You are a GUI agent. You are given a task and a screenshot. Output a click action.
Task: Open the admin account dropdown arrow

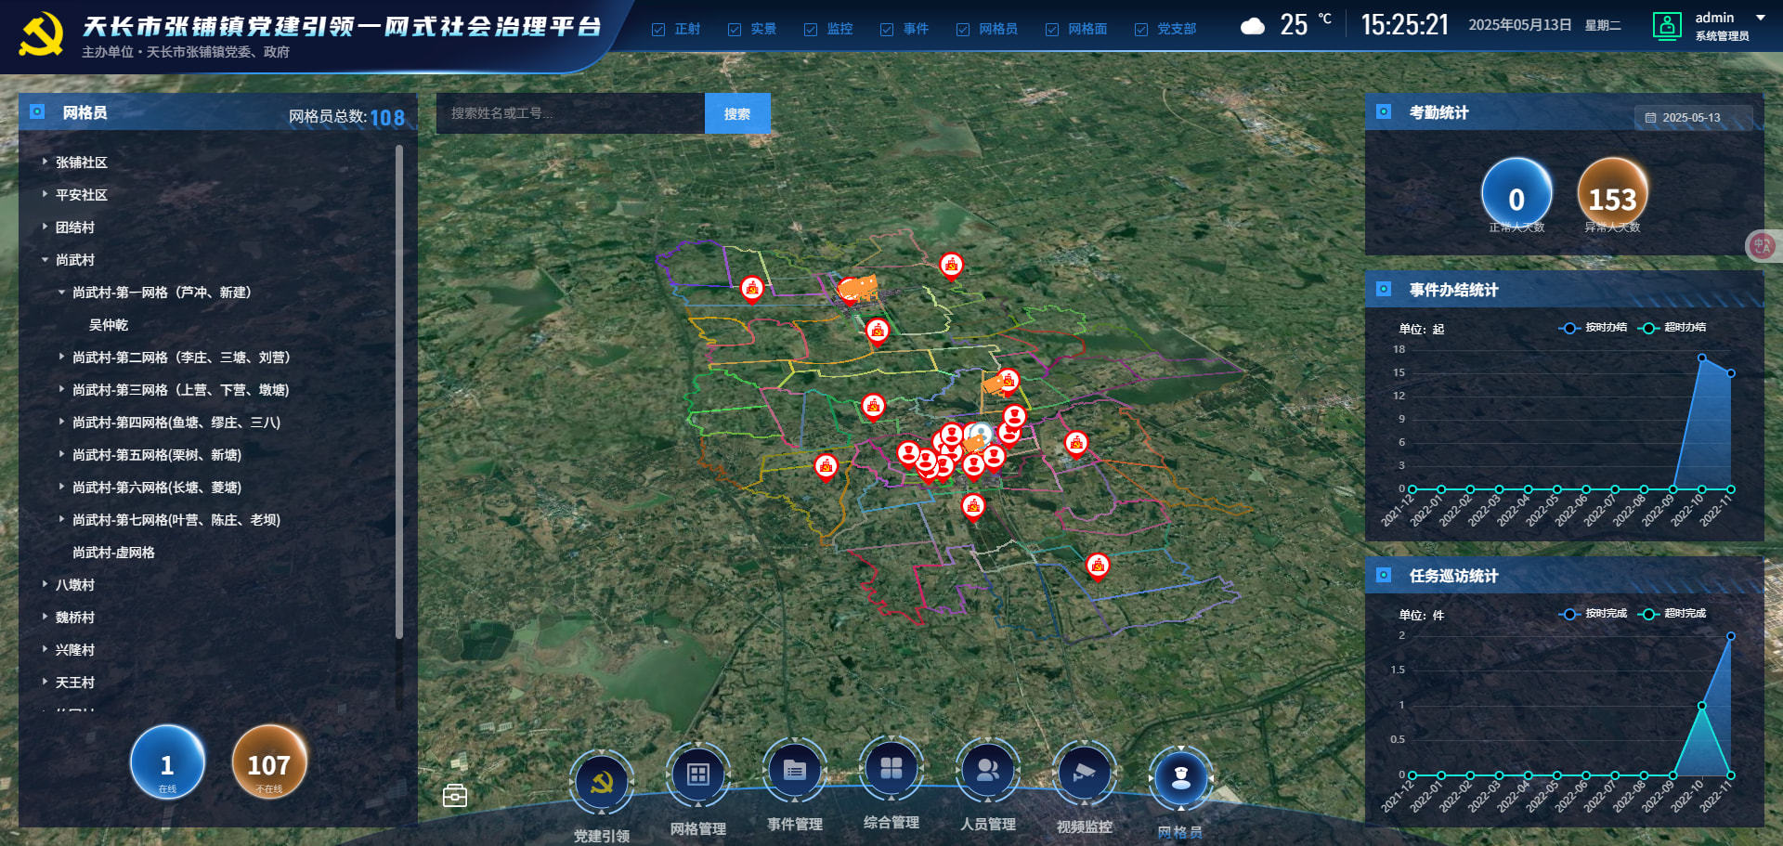[1760, 18]
